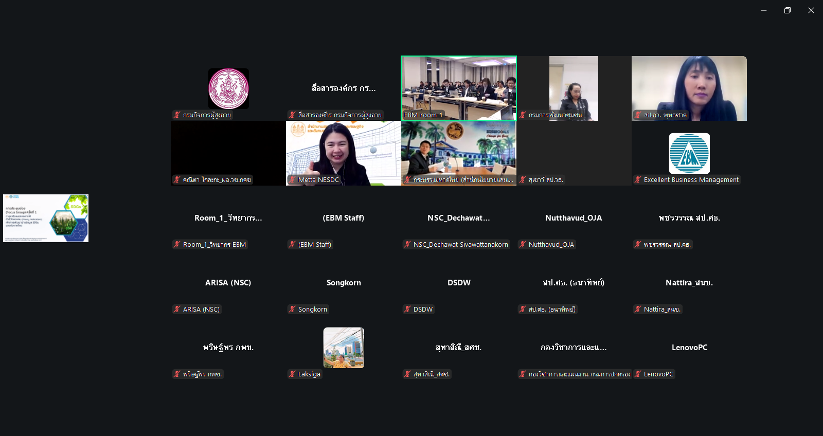This screenshot has height=436, width=823.
Task: Click the pink round emblem avatar
Action: [228, 88]
